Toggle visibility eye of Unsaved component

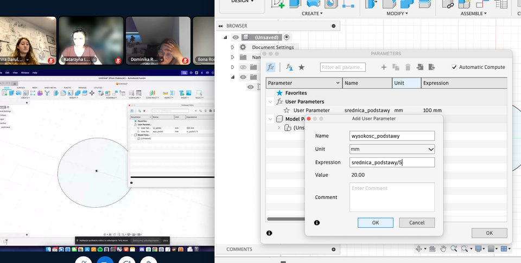pyautogui.click(x=236, y=37)
